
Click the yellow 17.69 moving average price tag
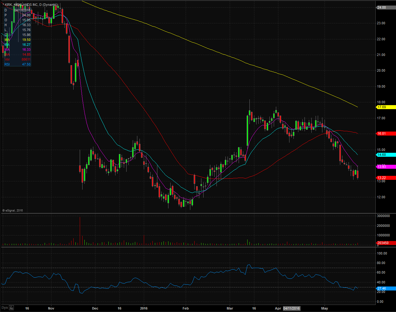click(x=386, y=107)
